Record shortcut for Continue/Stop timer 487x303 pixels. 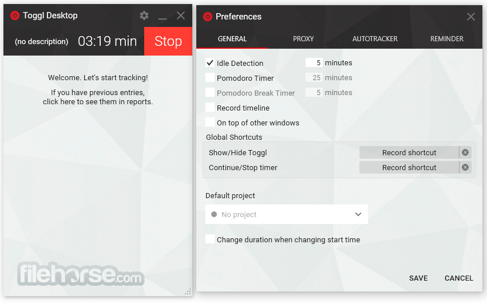click(x=409, y=167)
